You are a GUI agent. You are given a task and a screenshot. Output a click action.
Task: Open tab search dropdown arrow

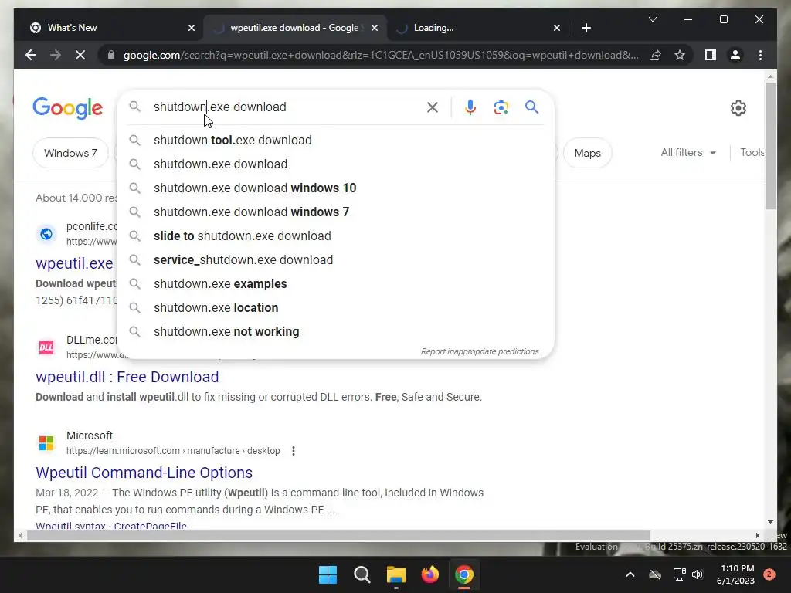(x=652, y=19)
